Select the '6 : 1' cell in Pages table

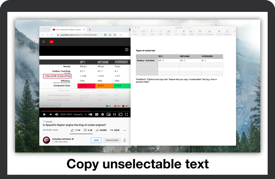tap(212, 60)
